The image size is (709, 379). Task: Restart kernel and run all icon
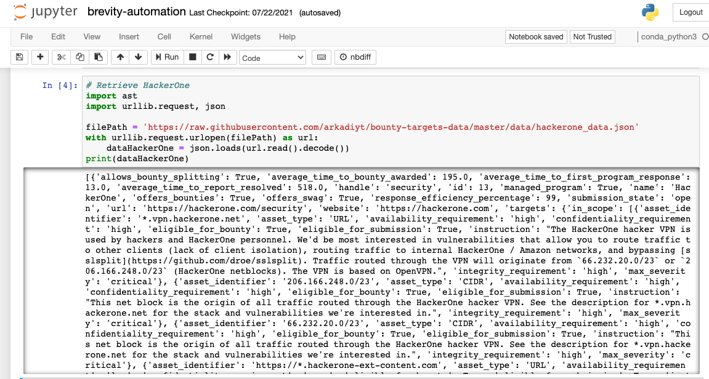pyautogui.click(x=227, y=57)
